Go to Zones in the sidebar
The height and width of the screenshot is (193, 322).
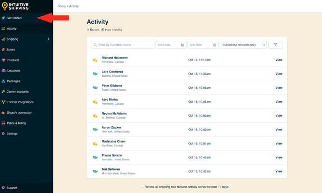point(11,49)
